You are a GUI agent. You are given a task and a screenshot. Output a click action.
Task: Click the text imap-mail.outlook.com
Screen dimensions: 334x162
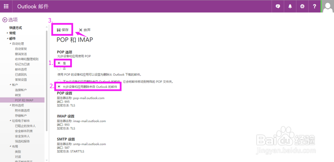[90, 121]
